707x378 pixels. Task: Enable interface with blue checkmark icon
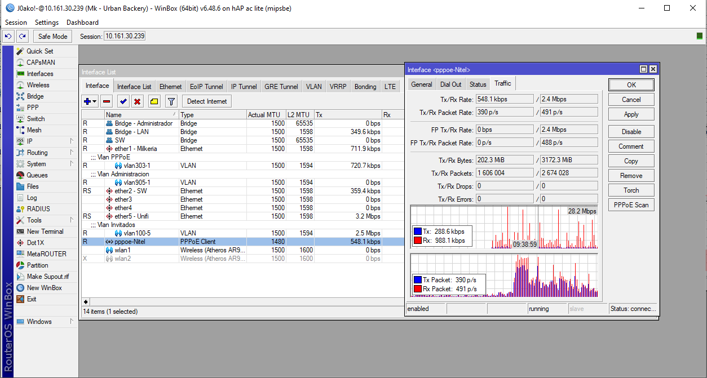(123, 101)
